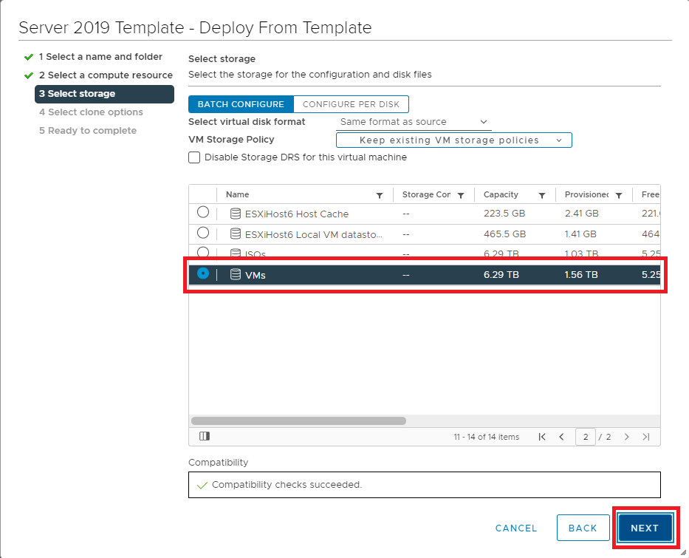This screenshot has width=689, height=558.
Task: Open Select virtual disk format dropdown
Action: click(x=414, y=122)
